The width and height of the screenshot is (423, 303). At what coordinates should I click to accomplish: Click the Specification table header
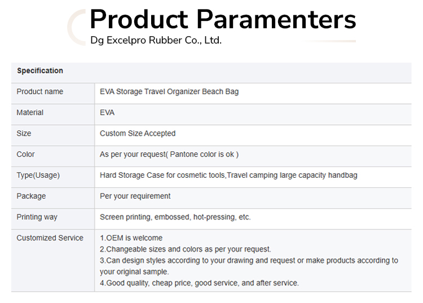point(40,71)
